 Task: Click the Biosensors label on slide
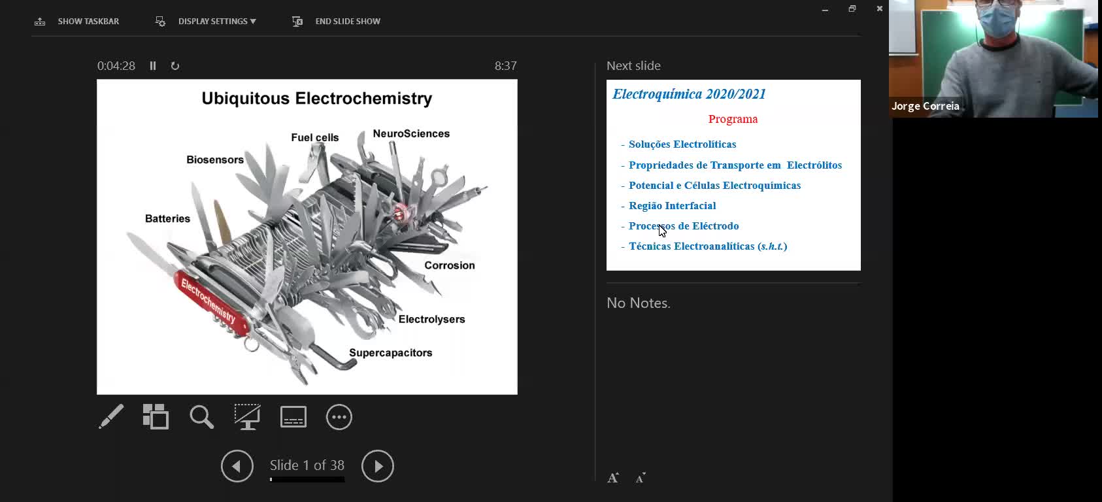pos(215,159)
